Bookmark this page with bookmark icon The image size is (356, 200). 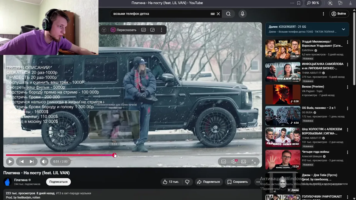[299, 3]
